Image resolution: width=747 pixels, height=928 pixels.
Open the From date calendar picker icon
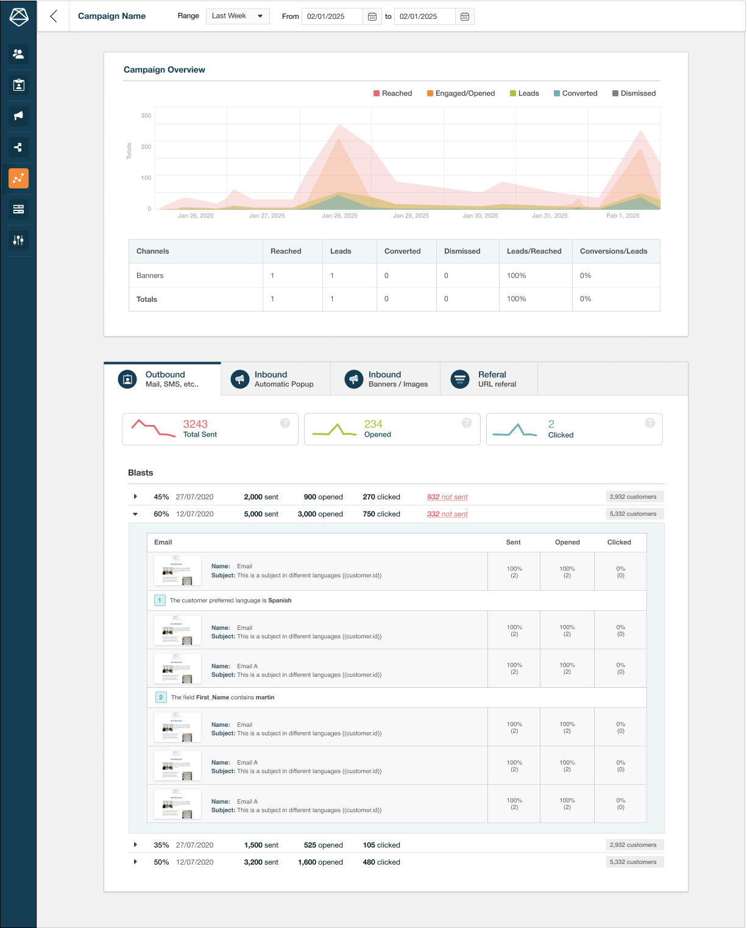point(372,16)
